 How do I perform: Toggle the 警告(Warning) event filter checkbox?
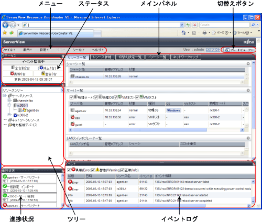pos(93,170)
